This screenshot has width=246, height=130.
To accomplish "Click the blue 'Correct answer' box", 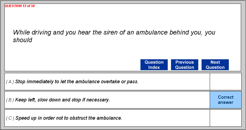I will 226,100.
